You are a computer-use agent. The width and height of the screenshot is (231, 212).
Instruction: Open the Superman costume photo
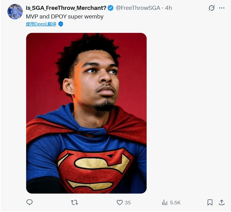(x=86, y=92)
